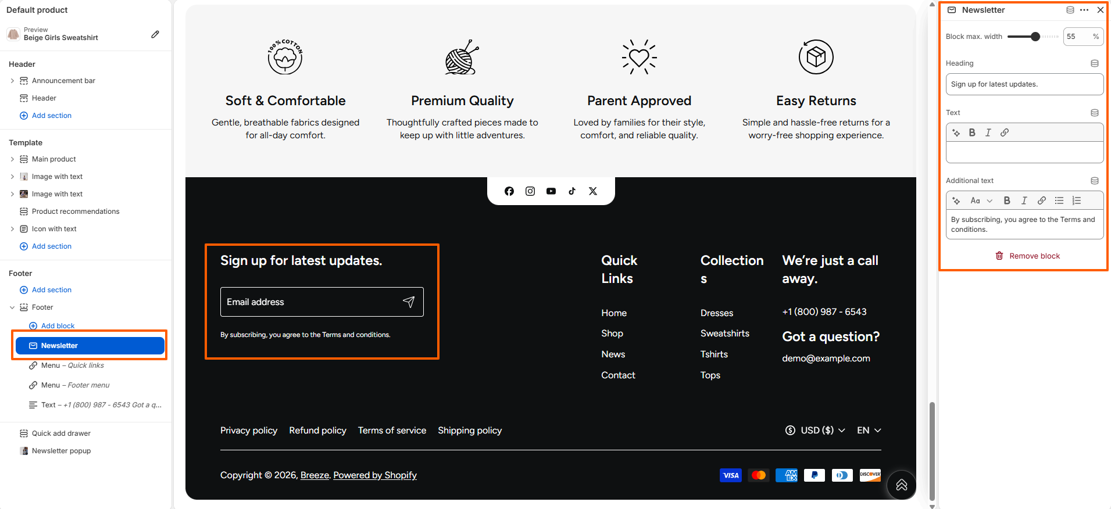Collapse the Footer section tree
Screen dimensions: 1111x509
pos(12,307)
